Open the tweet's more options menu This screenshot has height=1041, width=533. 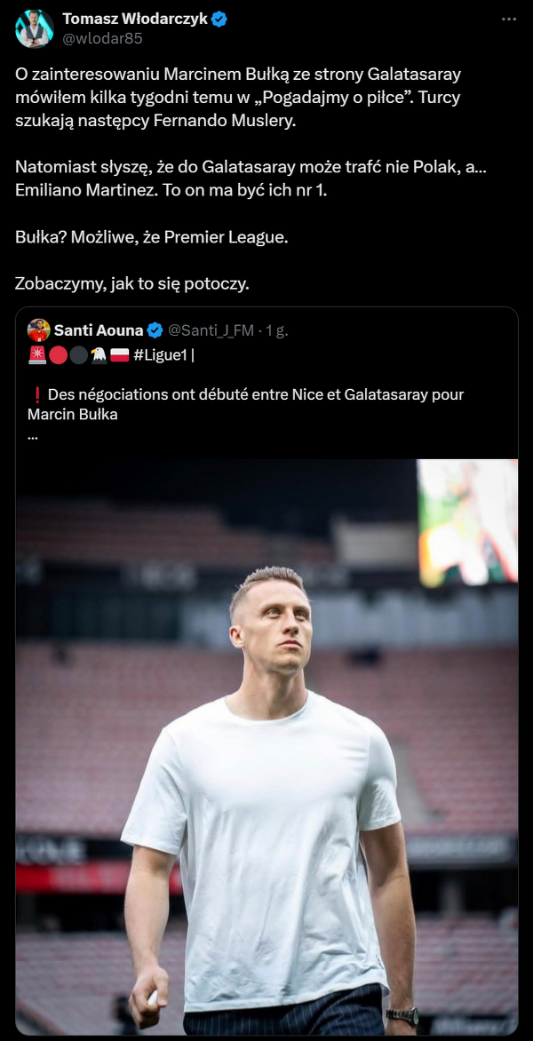click(508, 20)
